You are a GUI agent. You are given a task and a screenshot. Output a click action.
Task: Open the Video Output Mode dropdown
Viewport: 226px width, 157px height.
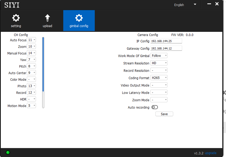[x=159, y=85]
